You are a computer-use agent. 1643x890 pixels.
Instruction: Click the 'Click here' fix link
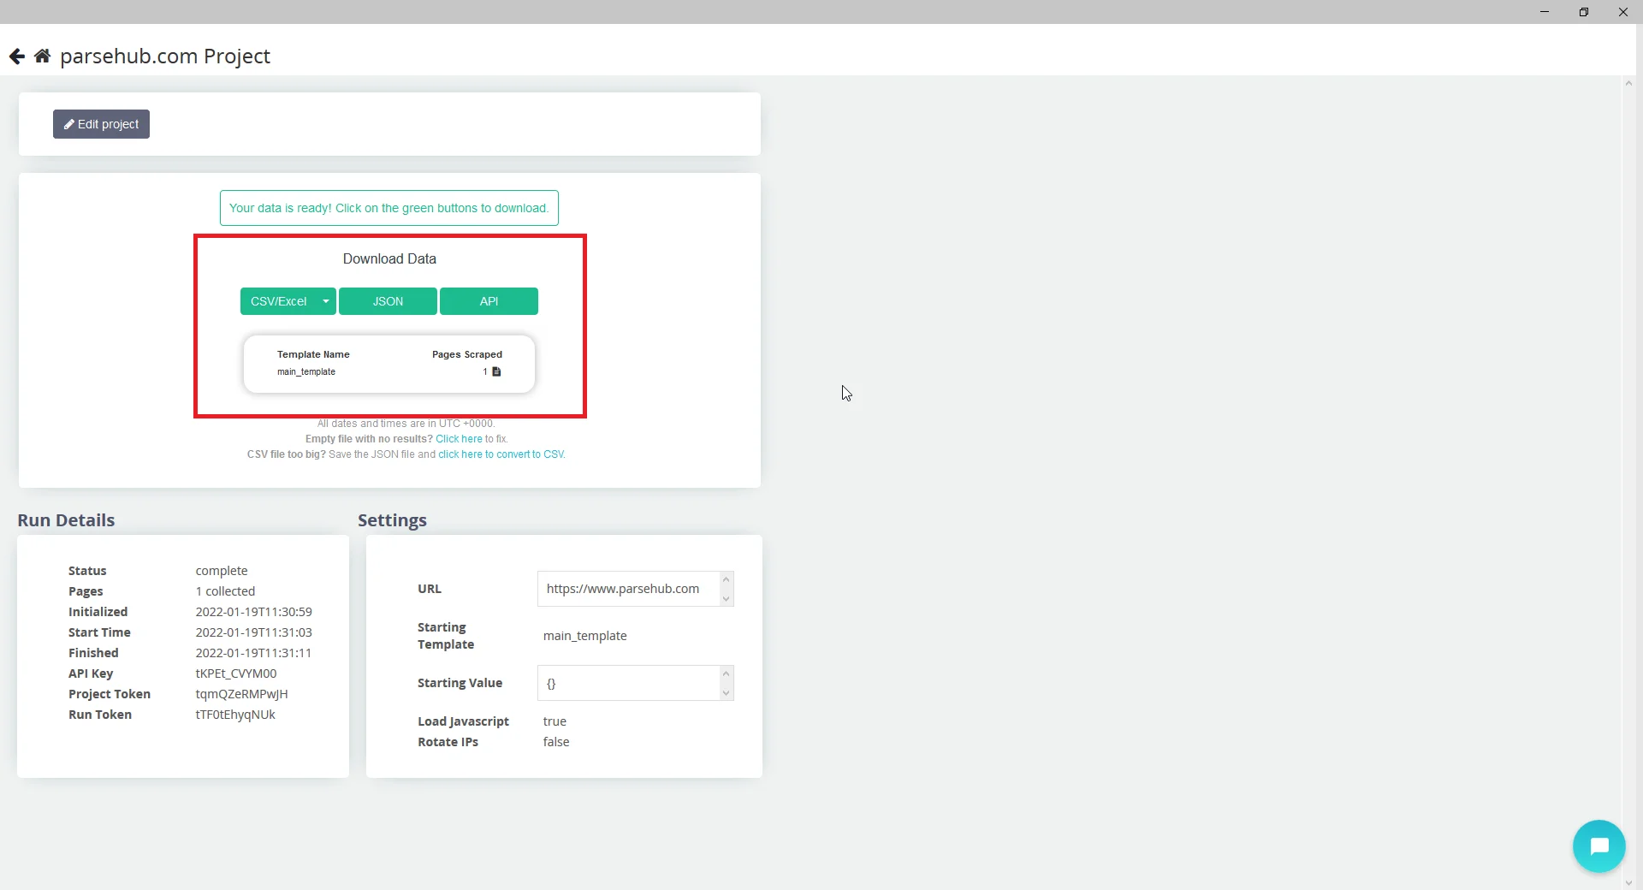tap(459, 439)
